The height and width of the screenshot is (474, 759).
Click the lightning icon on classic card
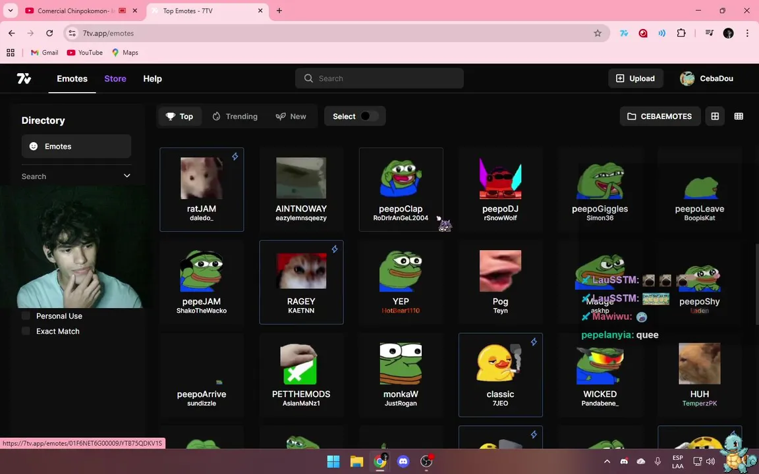[x=534, y=342]
